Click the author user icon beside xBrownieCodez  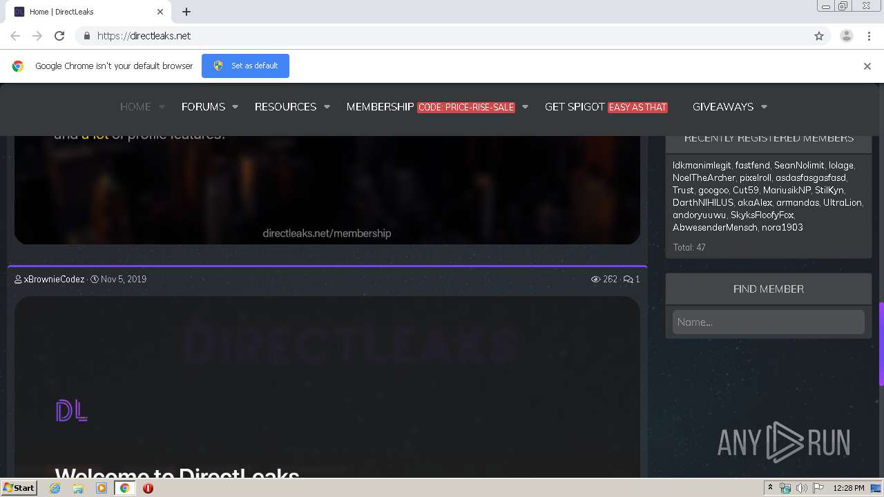[18, 280]
